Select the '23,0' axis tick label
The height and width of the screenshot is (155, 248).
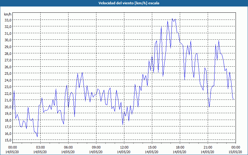pos(8,87)
